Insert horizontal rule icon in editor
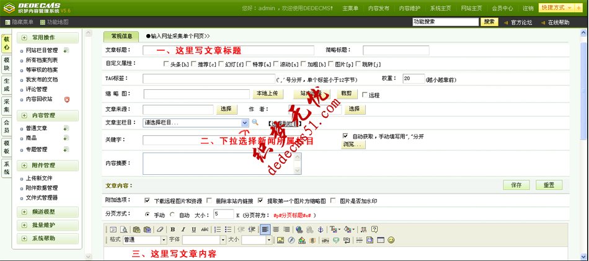This screenshot has height=261, width=589. coord(359,240)
